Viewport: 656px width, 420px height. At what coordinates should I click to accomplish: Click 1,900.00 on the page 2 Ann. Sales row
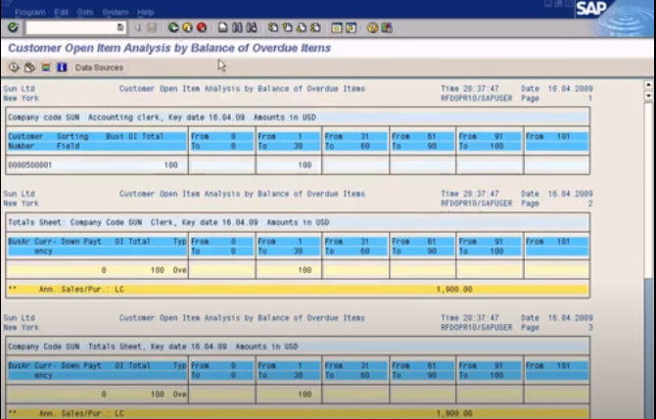[x=454, y=289]
